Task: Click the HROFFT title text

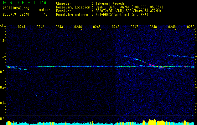Action: [x=19, y=2]
